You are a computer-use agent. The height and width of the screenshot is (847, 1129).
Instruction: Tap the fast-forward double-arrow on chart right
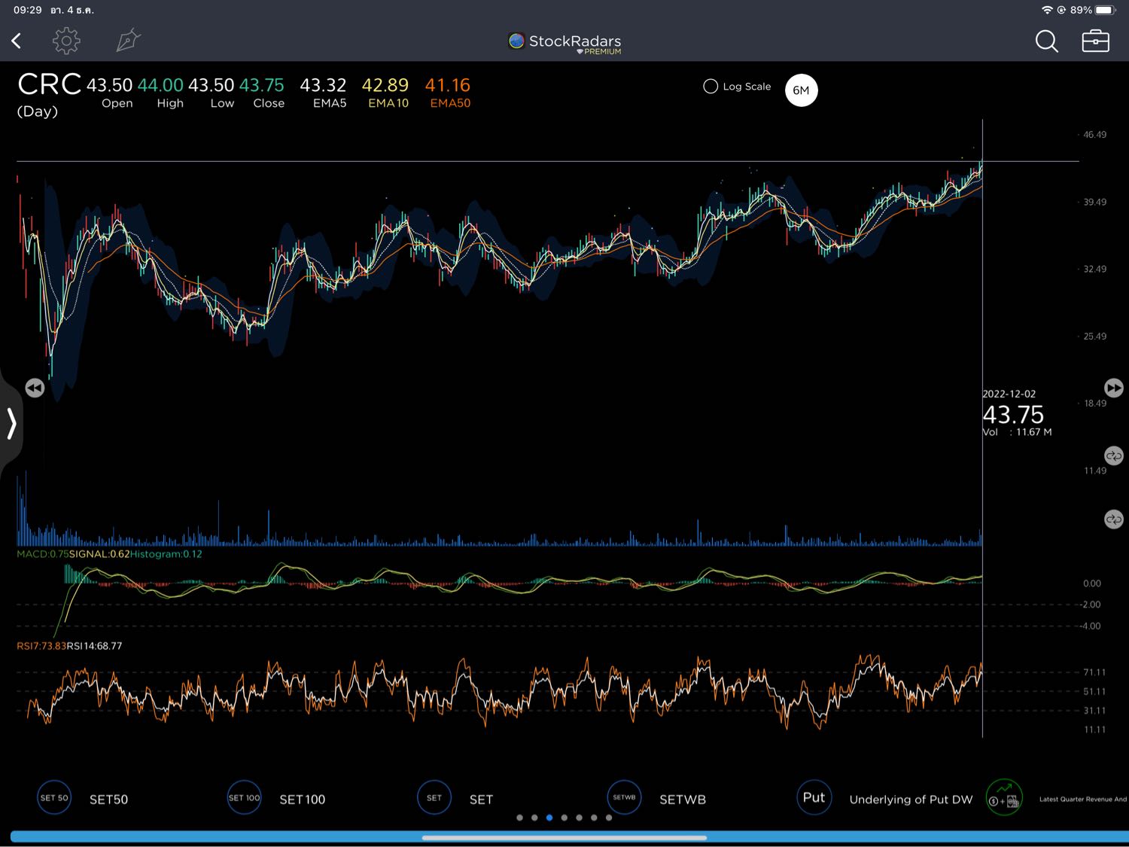(1113, 388)
